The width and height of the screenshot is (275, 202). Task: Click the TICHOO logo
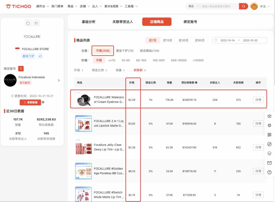pos(18,6)
